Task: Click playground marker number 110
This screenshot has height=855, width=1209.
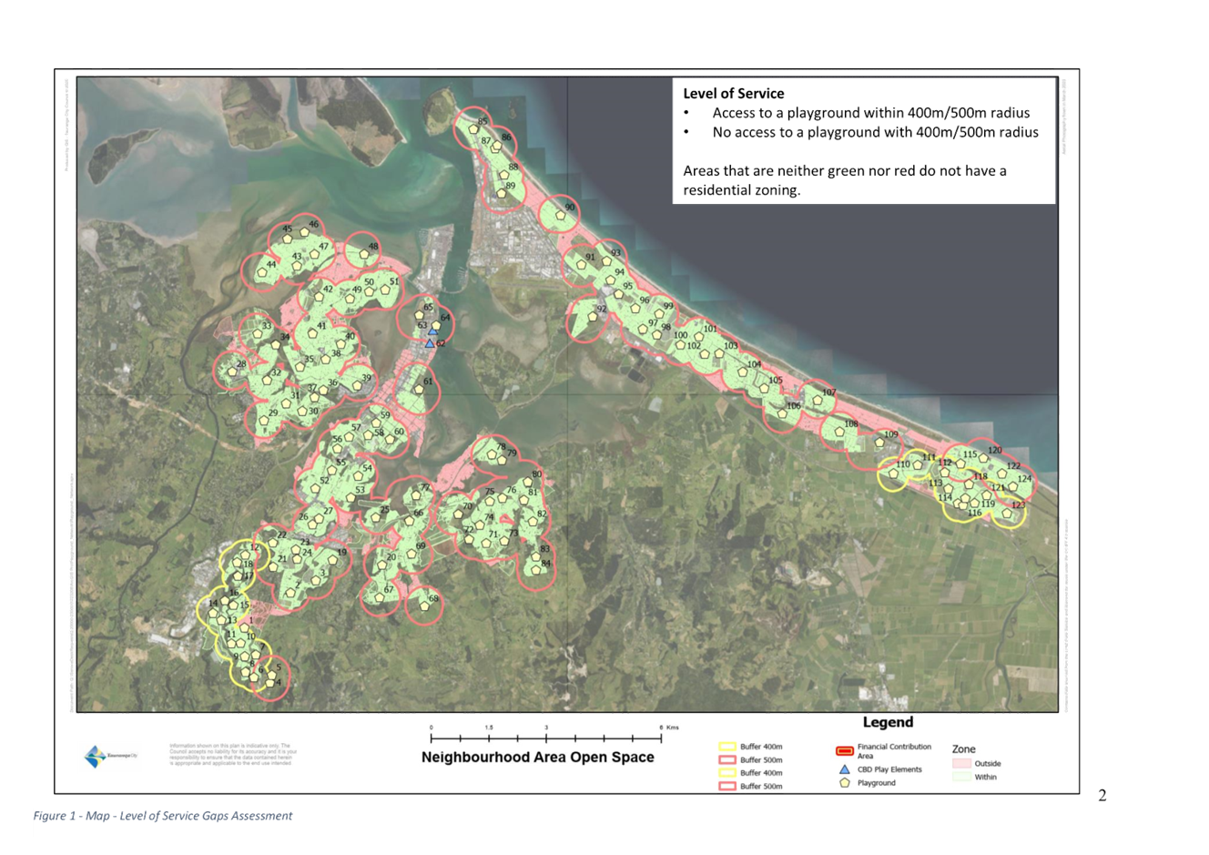Action: tap(894, 473)
